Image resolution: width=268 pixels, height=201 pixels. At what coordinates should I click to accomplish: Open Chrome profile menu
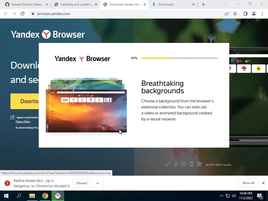[x=254, y=14]
